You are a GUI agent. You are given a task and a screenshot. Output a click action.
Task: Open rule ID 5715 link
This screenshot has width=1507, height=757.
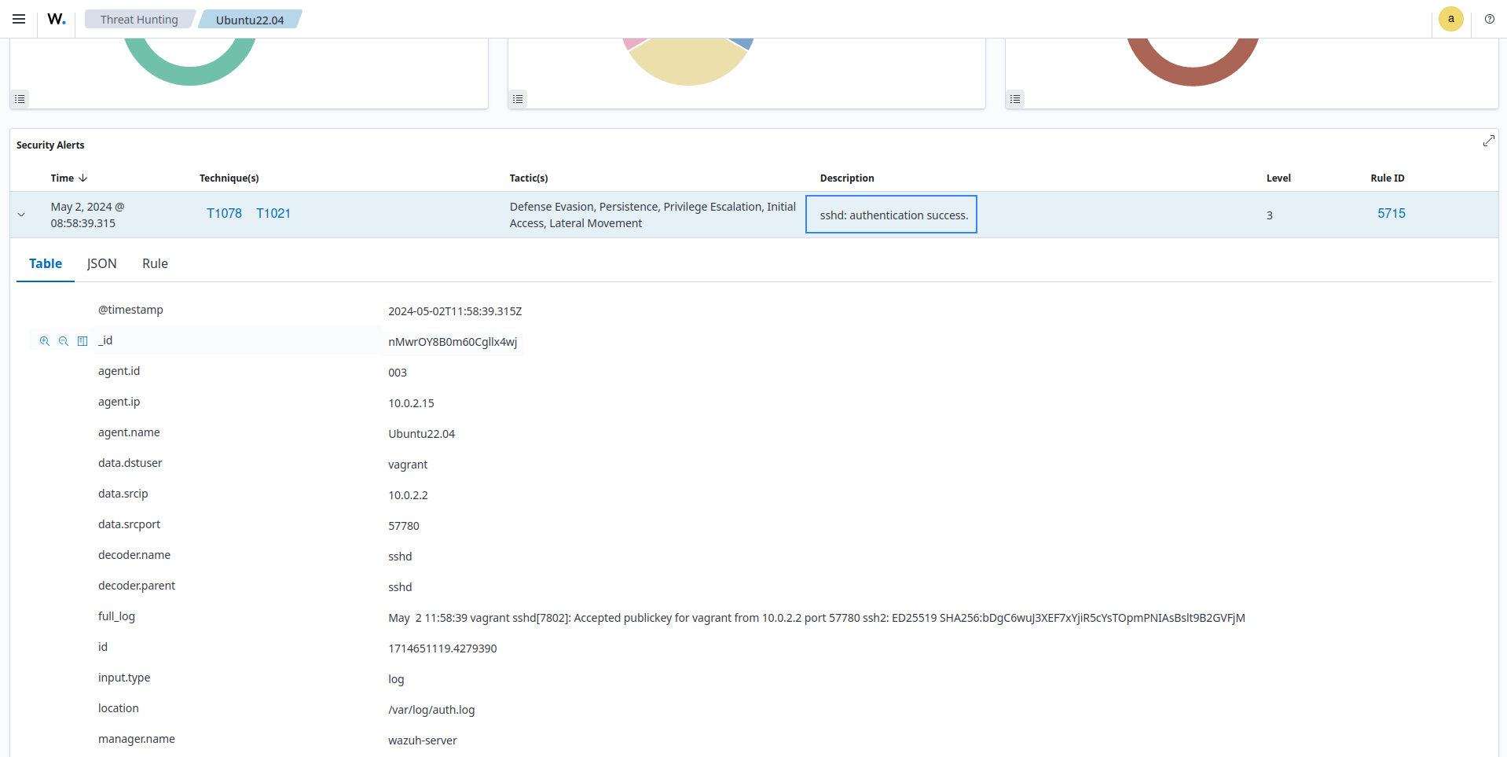click(x=1391, y=214)
